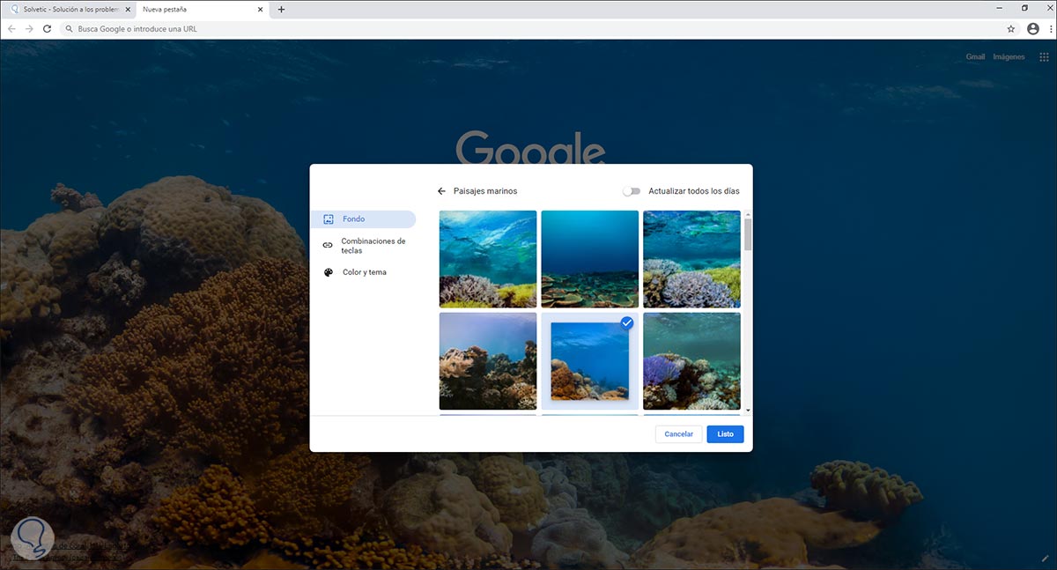This screenshot has height=570, width=1057.
Task: Click the browser back arrow
Action: pyautogui.click(x=11, y=28)
